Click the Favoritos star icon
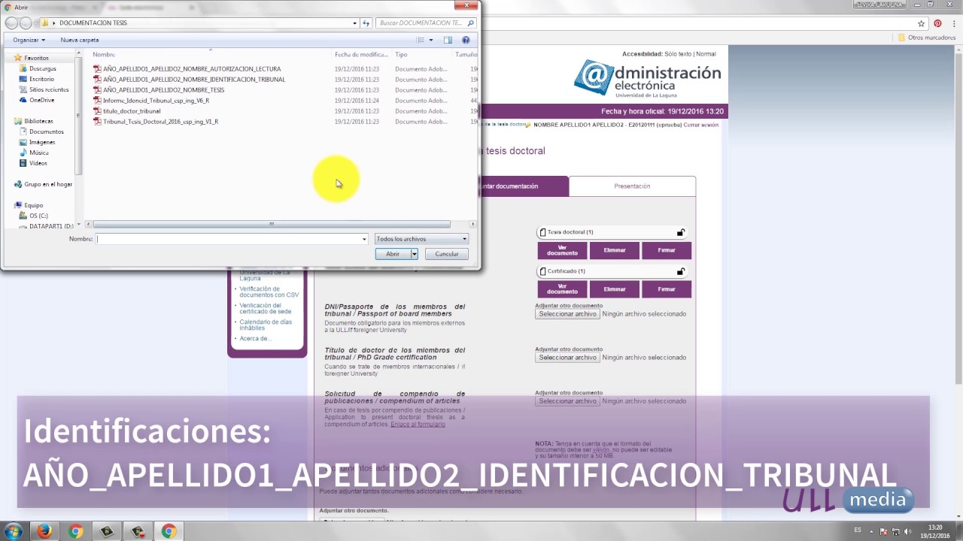The height and width of the screenshot is (541, 963). (18, 58)
